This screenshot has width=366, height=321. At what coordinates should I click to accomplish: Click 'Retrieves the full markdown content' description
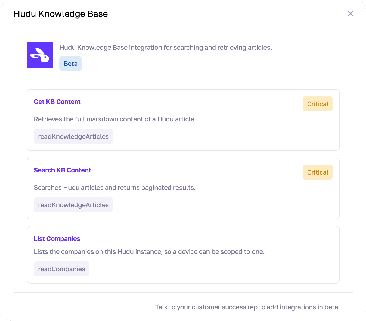click(x=115, y=119)
